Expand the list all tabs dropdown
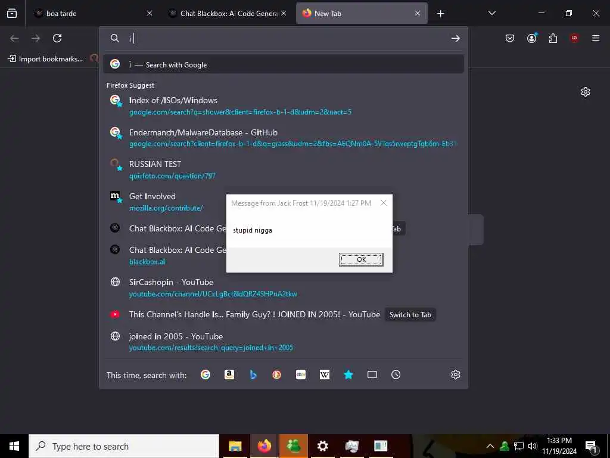Viewport: 610px width, 458px height. point(491,13)
